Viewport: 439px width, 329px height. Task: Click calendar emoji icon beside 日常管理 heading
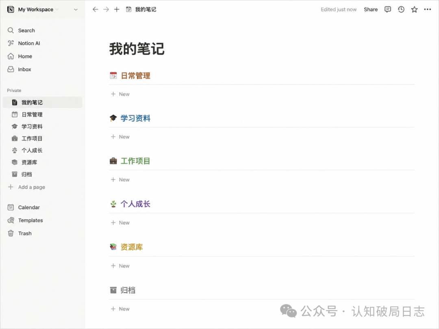point(113,76)
